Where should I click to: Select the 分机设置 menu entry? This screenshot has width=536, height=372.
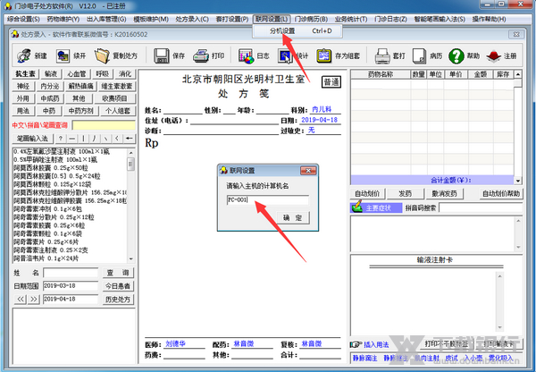(282, 31)
